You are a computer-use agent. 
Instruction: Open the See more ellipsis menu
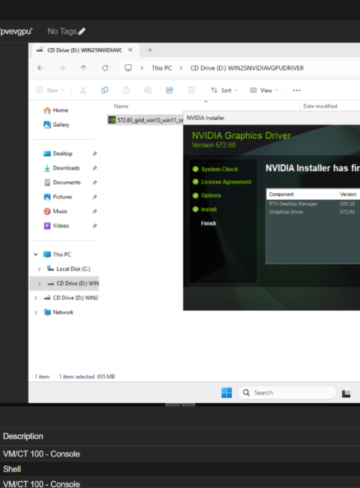[296, 90]
